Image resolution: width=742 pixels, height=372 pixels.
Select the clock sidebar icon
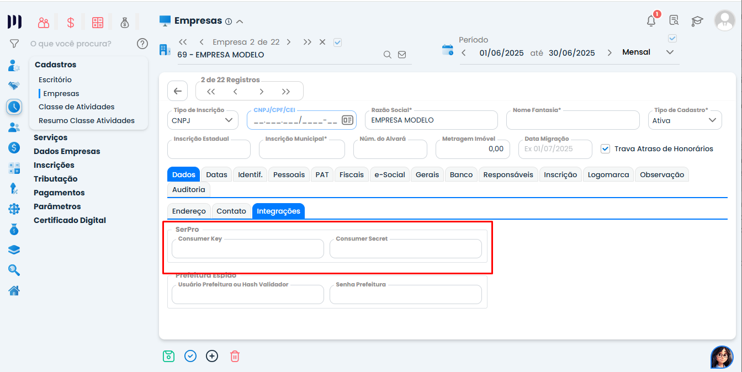click(14, 107)
